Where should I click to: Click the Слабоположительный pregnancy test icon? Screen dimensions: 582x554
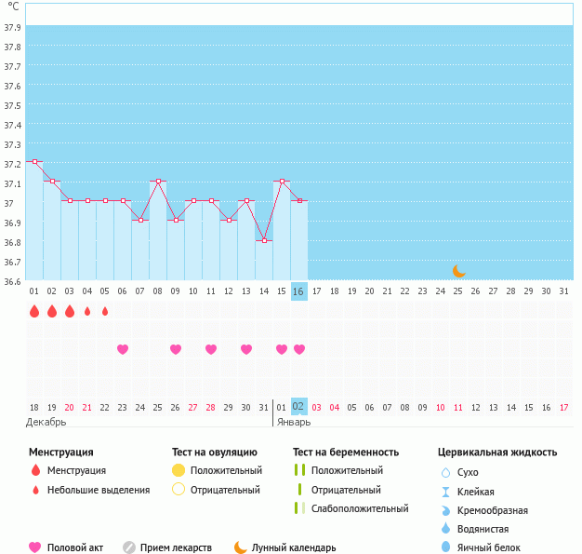pos(299,508)
